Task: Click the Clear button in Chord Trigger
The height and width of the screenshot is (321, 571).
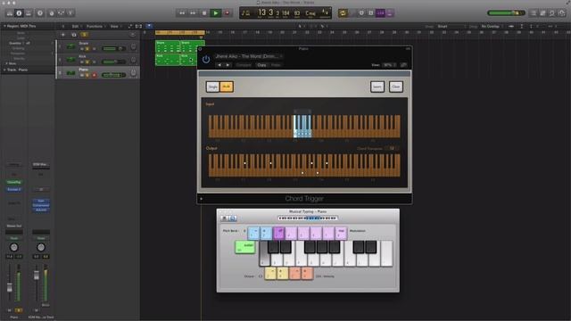Action: click(x=396, y=86)
